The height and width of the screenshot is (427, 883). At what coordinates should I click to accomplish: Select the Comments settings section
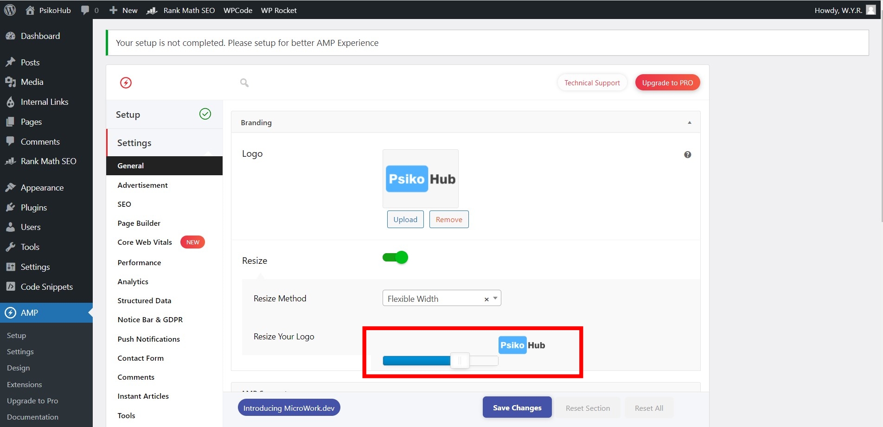pos(136,377)
